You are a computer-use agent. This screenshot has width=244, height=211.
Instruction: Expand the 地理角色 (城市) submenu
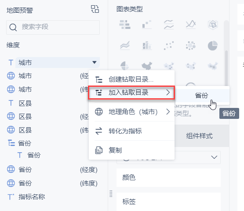131,112
